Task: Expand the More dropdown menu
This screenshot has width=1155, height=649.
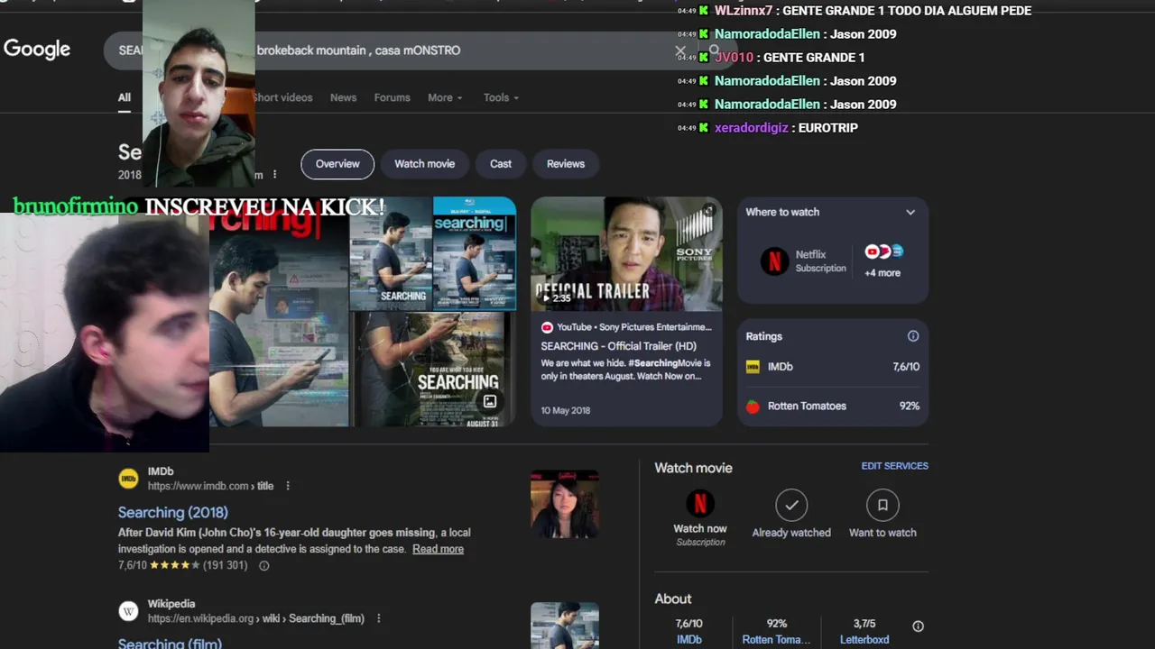Action: point(445,97)
